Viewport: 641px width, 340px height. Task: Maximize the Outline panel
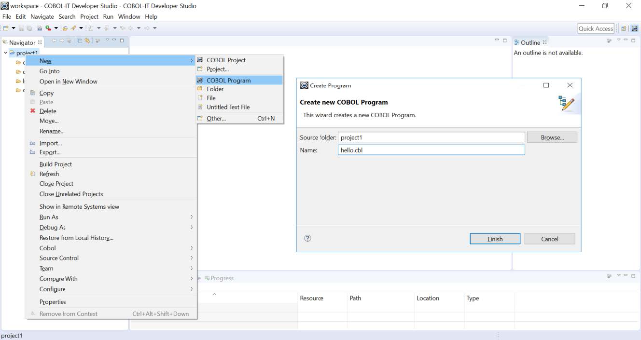pyautogui.click(x=633, y=41)
